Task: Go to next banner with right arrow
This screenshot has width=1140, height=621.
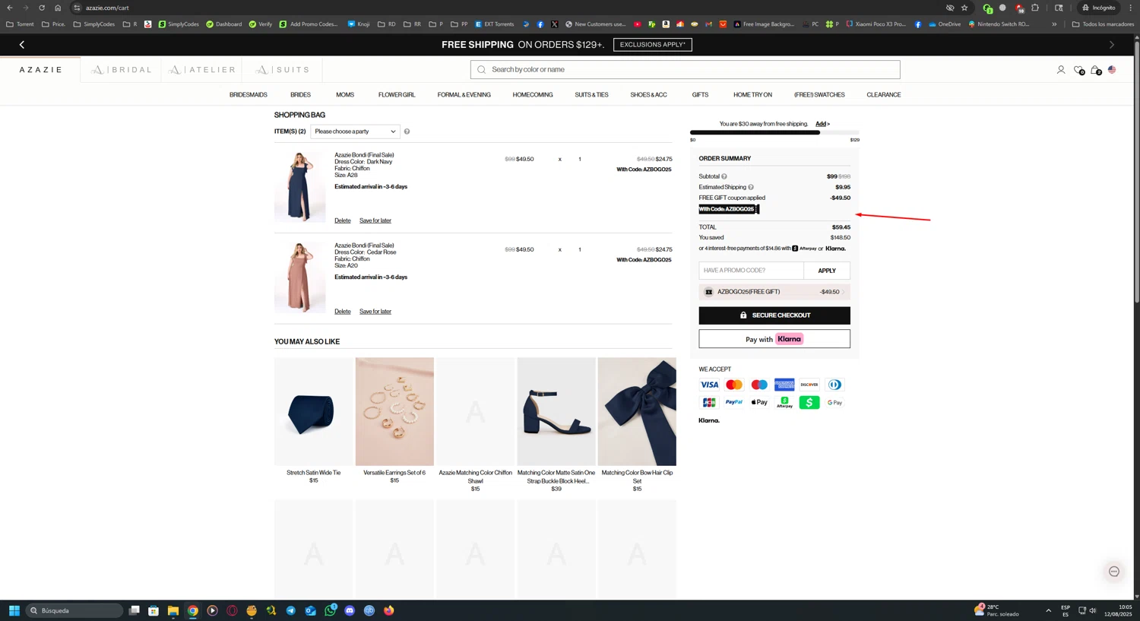Action: [1112, 45]
